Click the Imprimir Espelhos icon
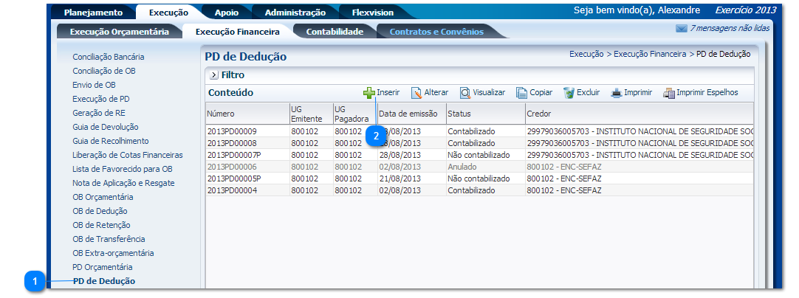 click(x=669, y=93)
